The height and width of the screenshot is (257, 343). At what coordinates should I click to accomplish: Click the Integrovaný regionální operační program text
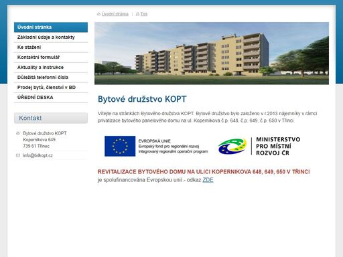pyautogui.click(x=173, y=152)
